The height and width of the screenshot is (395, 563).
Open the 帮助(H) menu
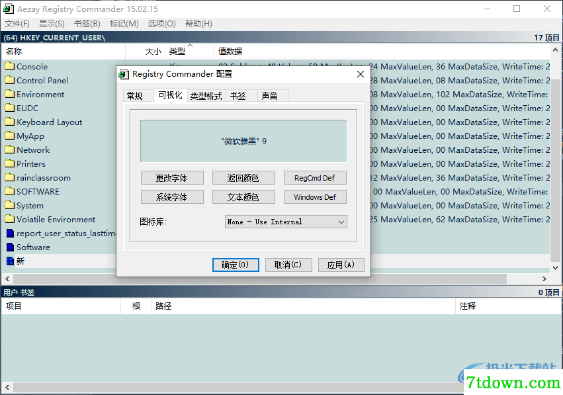(x=198, y=24)
